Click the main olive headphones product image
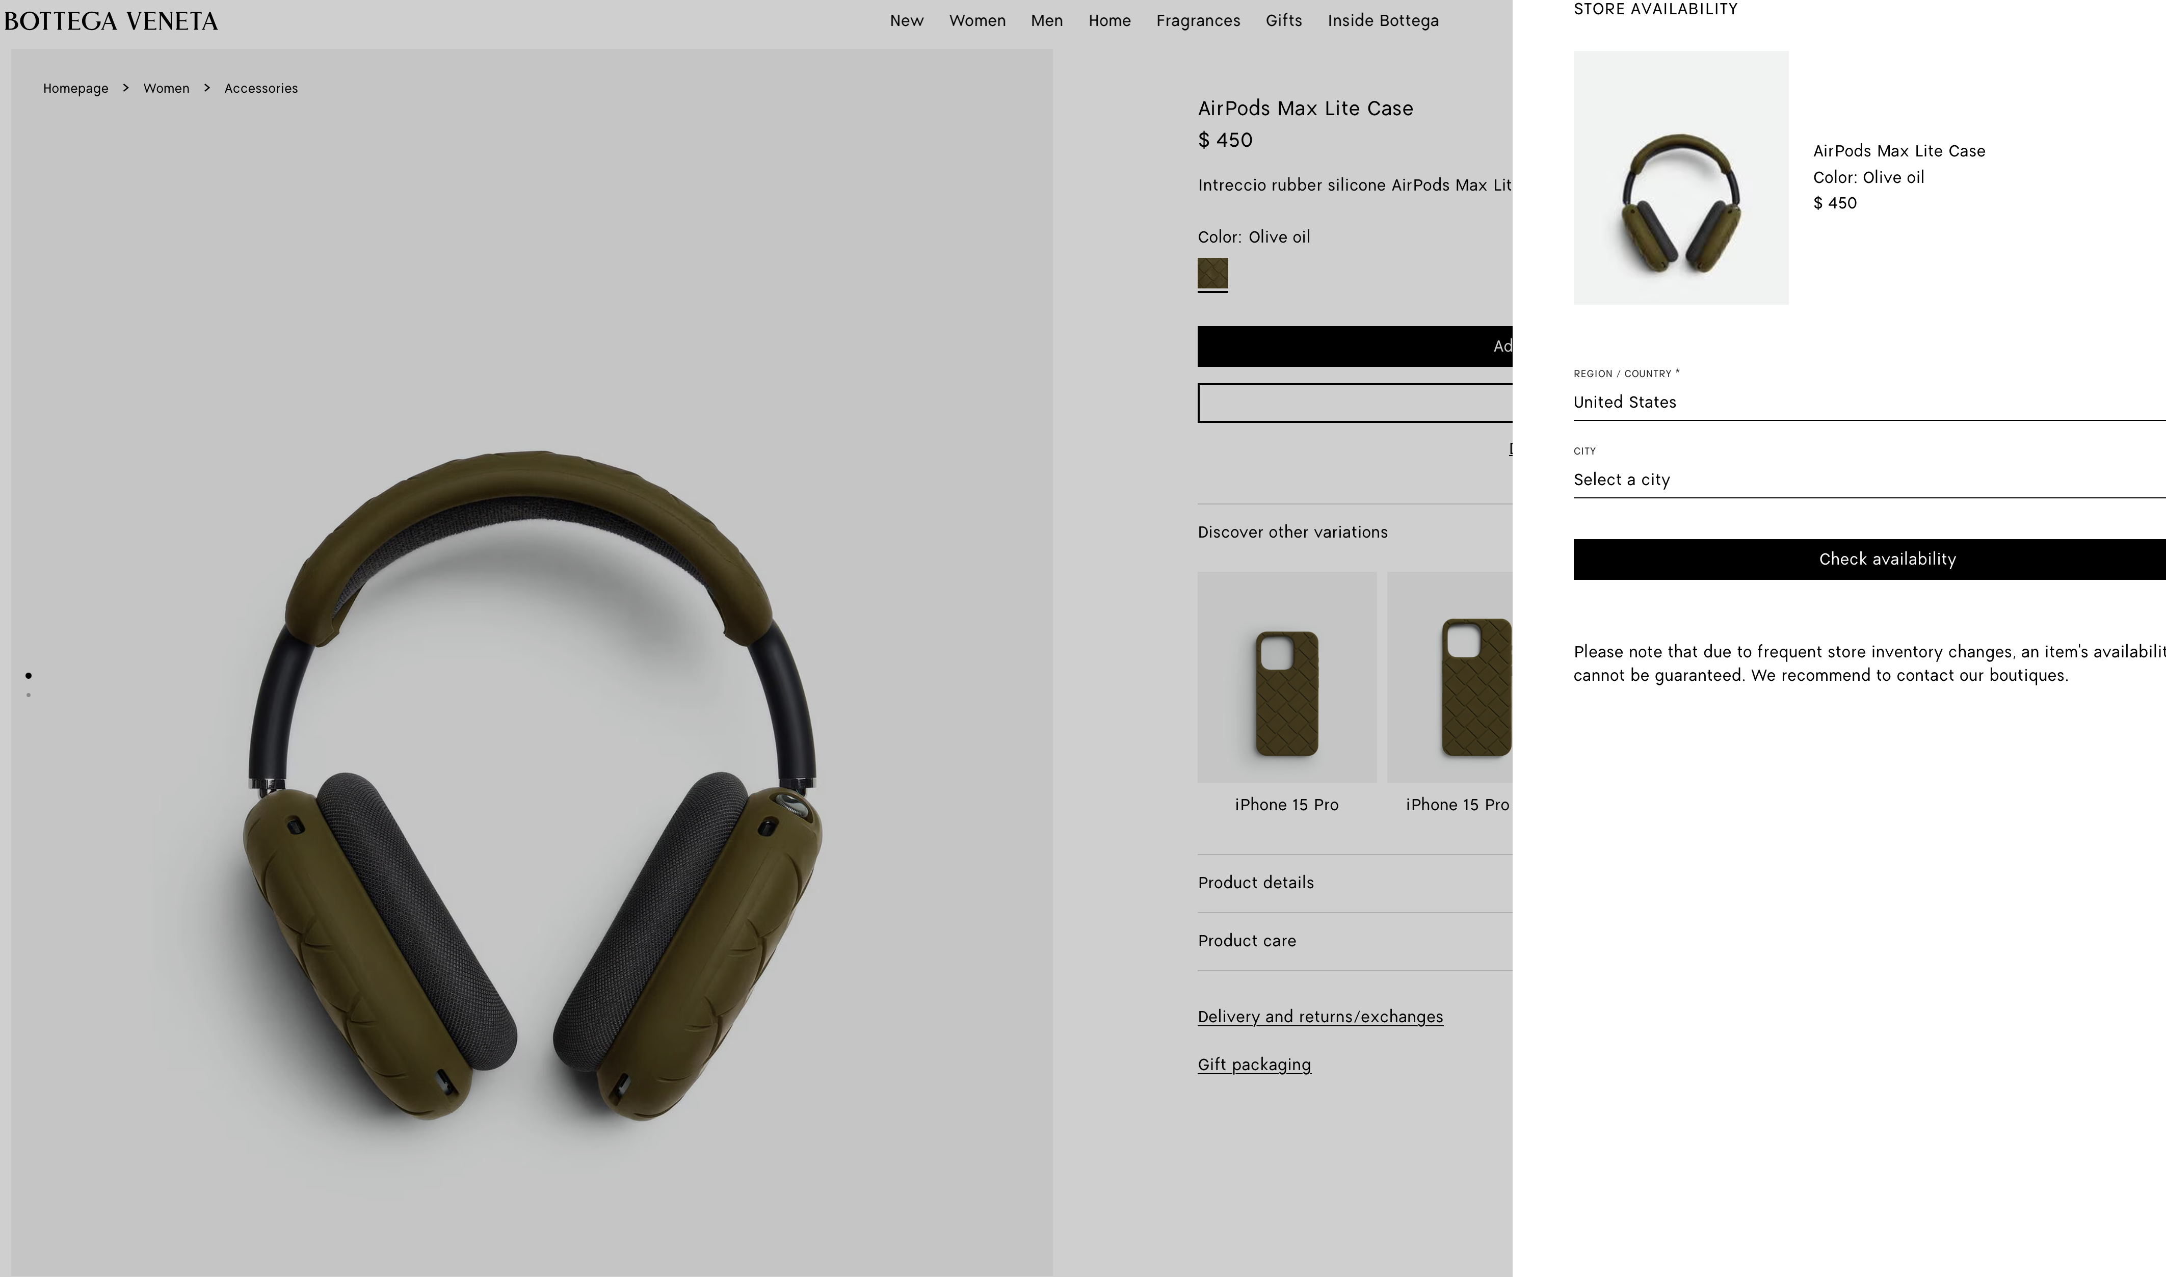The image size is (2166, 1277). click(532, 775)
